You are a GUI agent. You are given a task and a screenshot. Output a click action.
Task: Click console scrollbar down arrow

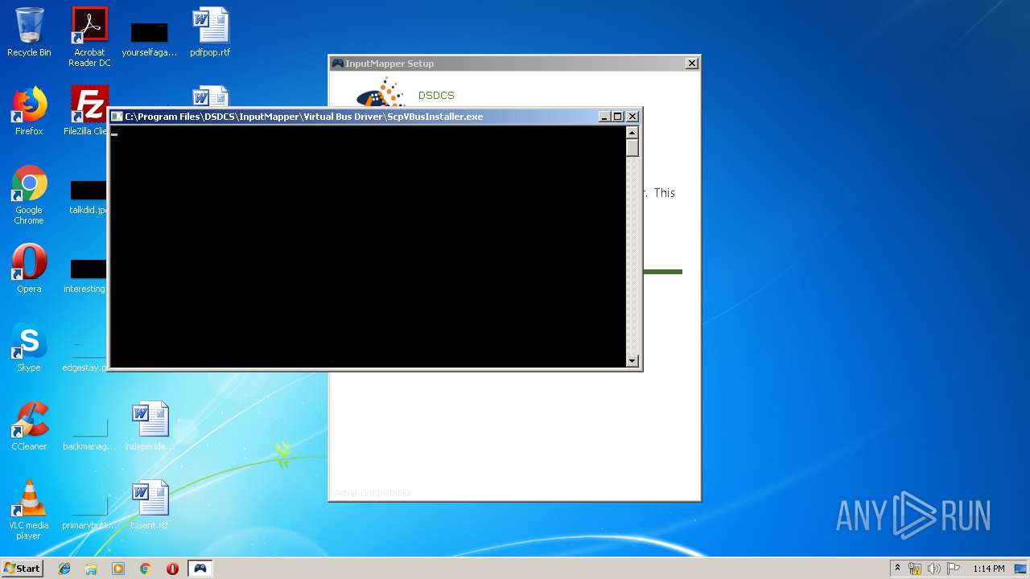pos(632,361)
